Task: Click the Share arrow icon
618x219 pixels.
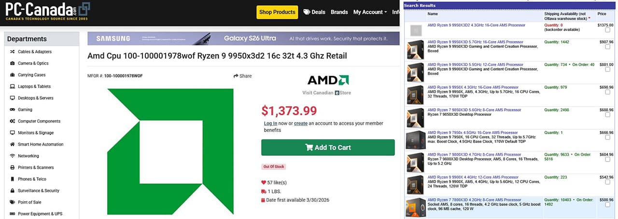Action: pyautogui.click(x=236, y=76)
